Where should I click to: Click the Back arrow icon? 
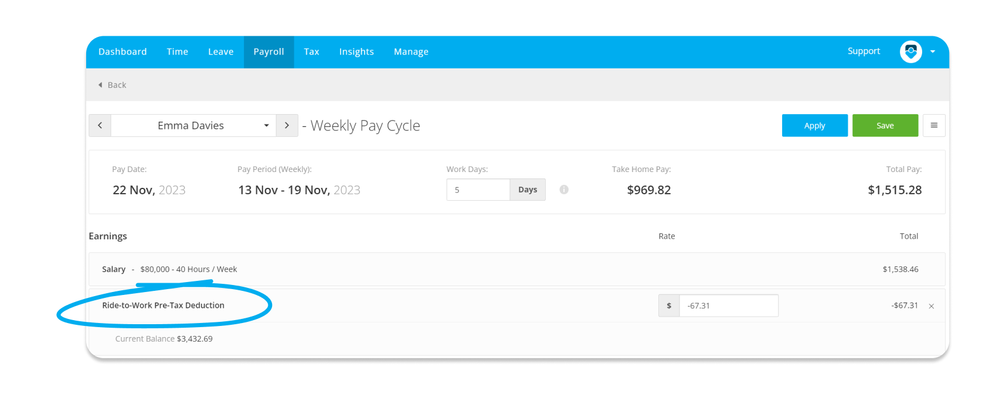coord(100,85)
